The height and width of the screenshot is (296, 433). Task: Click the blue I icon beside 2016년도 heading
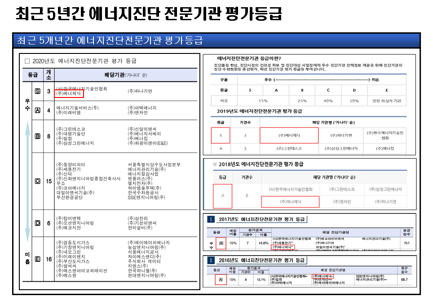point(211,260)
